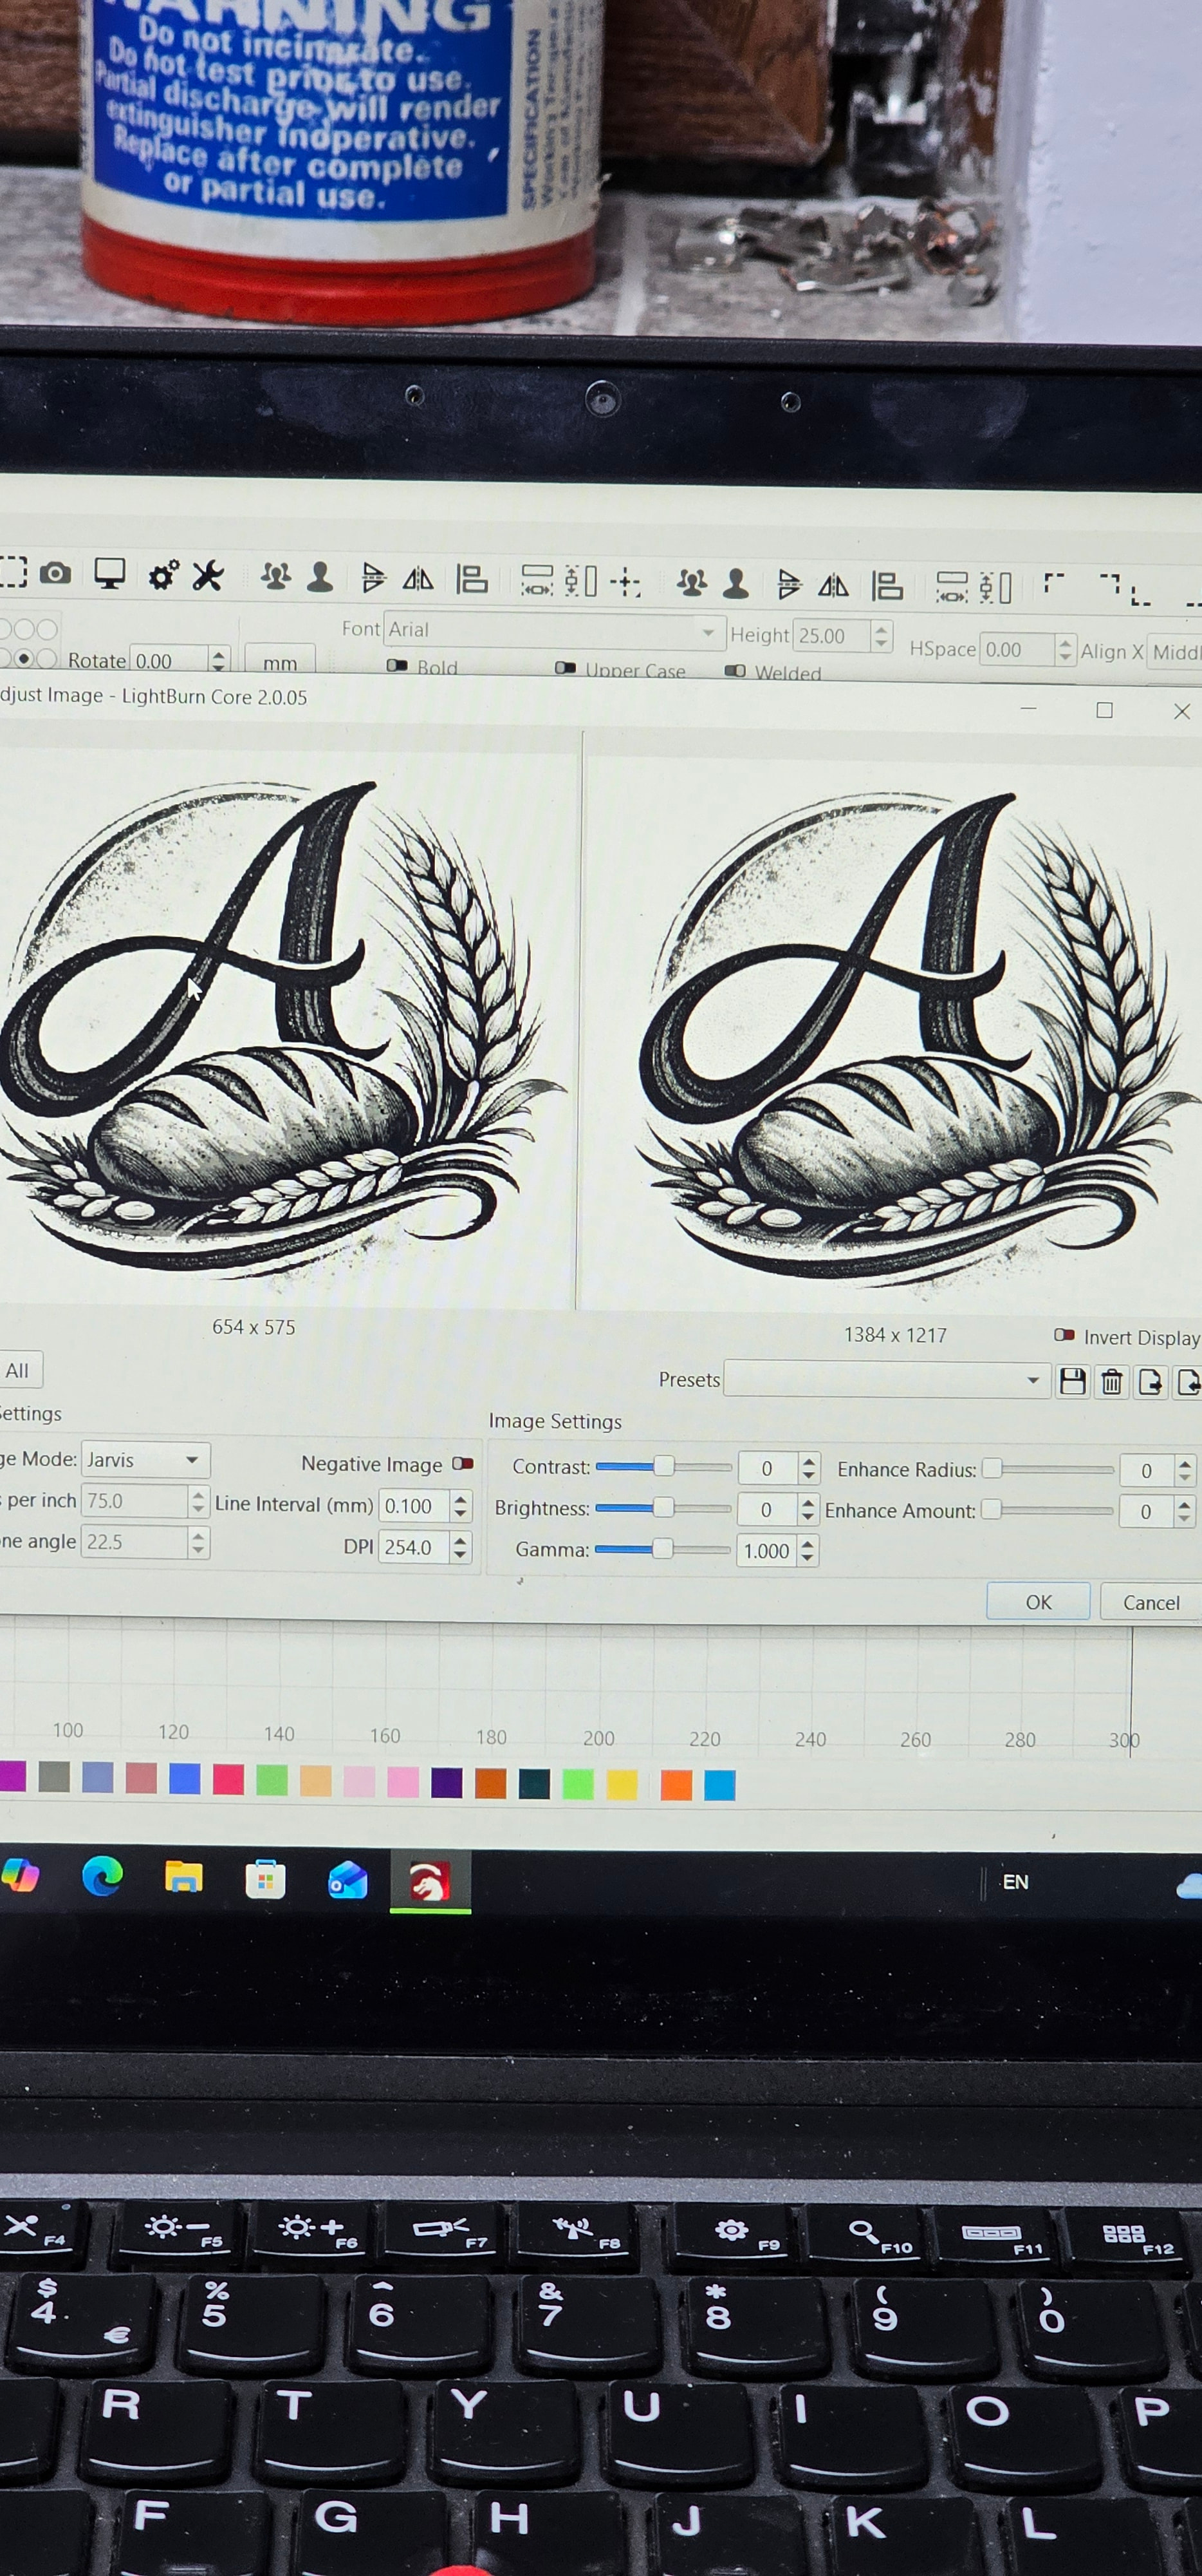Open LightBurn from the Windows taskbar

pos(430,1882)
